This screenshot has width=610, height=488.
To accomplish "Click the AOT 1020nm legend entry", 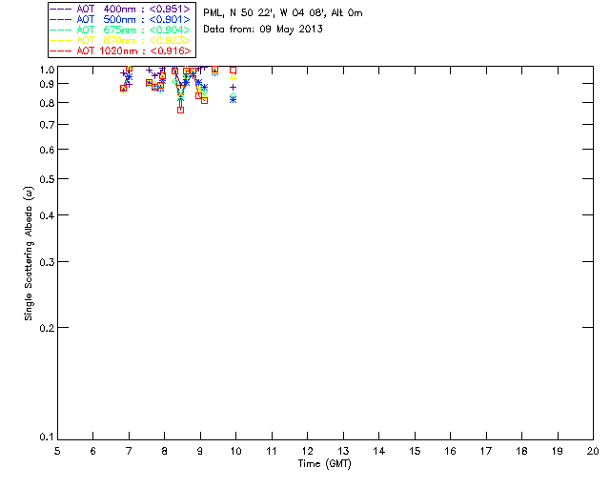I will click(120, 51).
